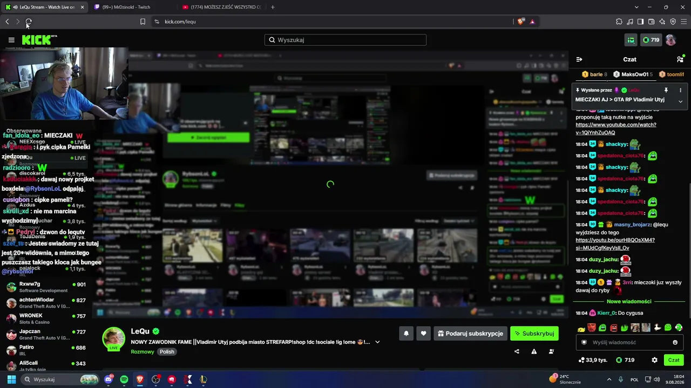Open the Brave Shields icon

click(520, 22)
